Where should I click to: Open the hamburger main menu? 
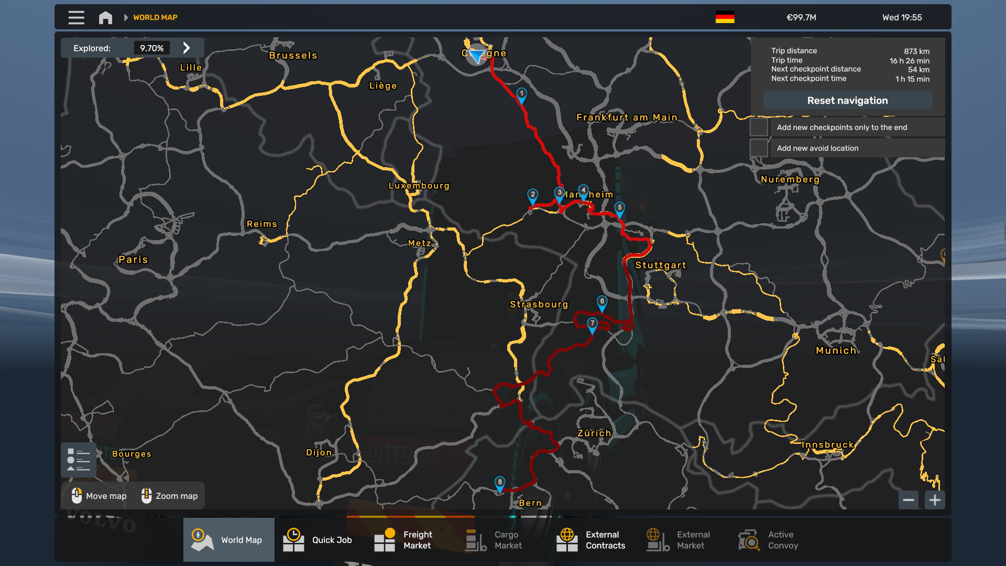coord(76,17)
